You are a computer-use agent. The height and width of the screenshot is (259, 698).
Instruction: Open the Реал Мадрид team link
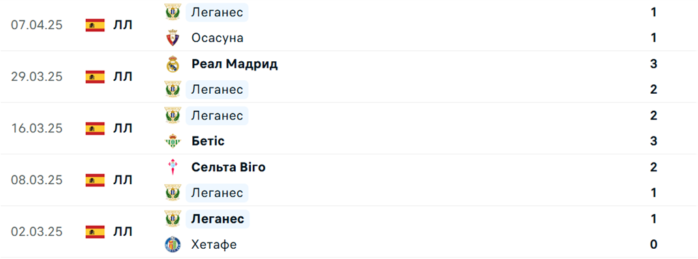point(234,64)
